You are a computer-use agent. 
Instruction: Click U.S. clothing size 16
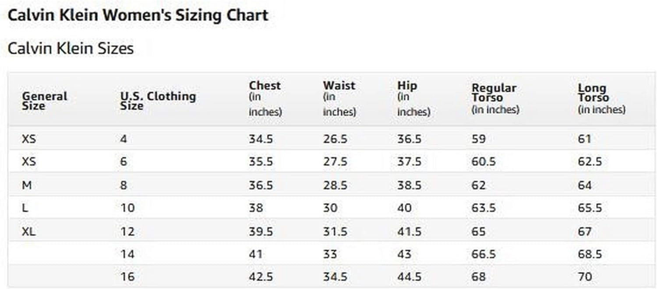tap(127, 277)
